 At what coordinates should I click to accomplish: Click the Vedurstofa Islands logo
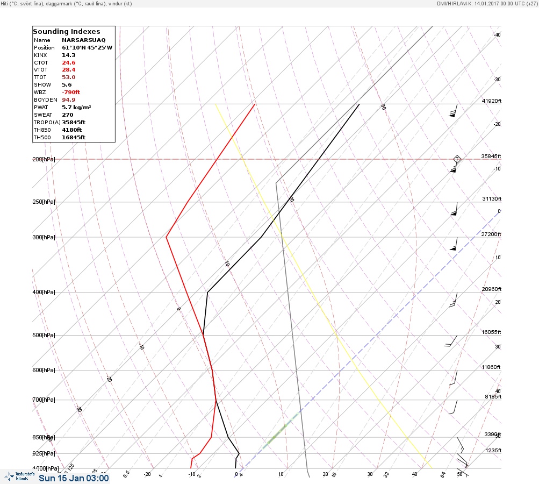(x=19, y=476)
